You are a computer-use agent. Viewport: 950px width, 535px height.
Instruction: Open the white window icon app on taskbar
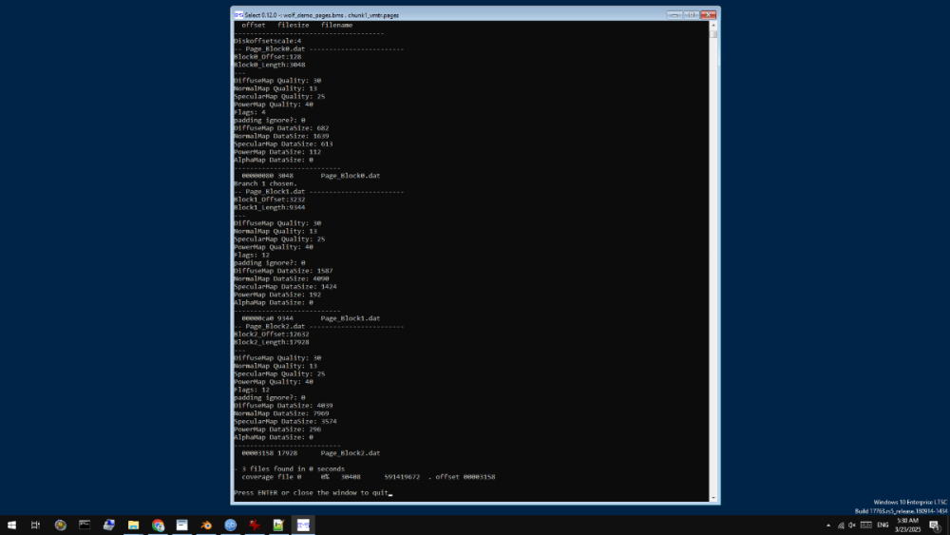point(181,525)
